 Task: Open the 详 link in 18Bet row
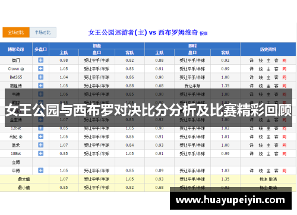tap(251, 154)
